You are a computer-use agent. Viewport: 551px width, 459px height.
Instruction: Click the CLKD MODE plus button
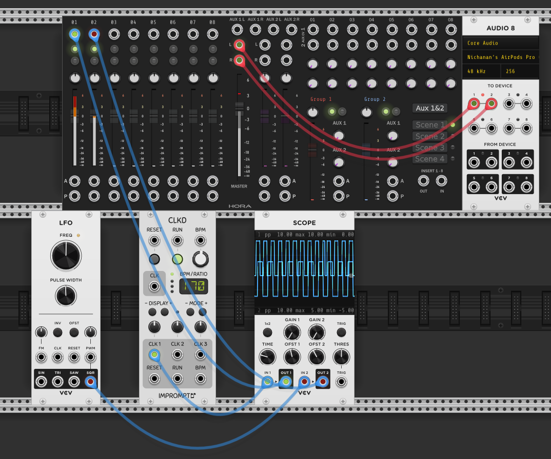click(x=203, y=312)
